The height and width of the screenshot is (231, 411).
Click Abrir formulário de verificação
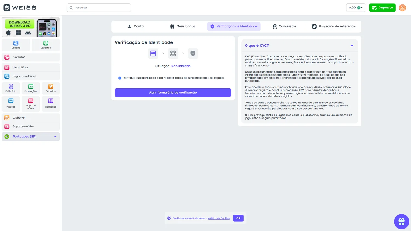click(x=173, y=93)
